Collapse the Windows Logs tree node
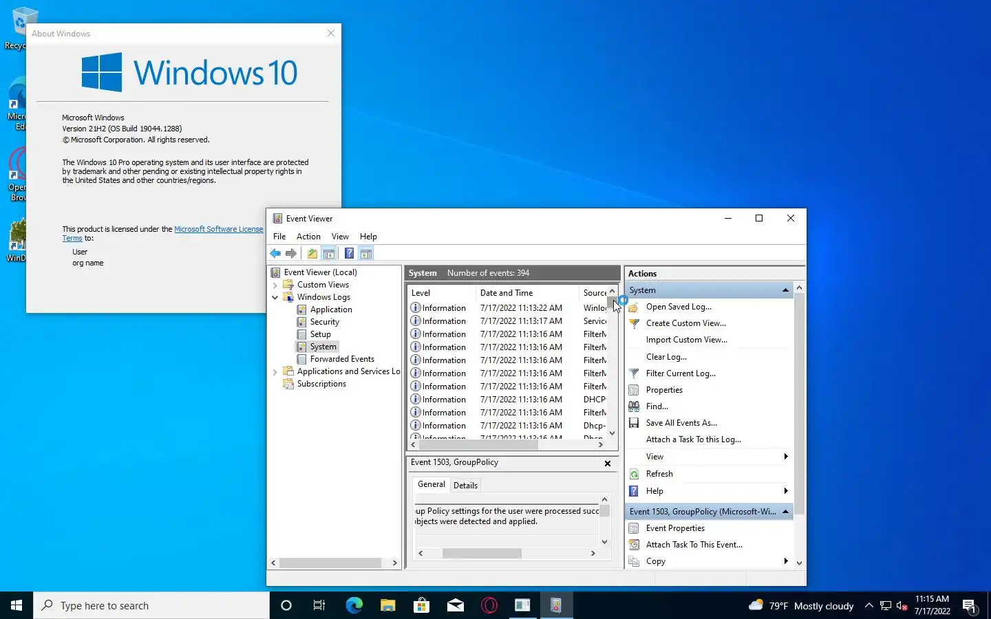Image resolution: width=991 pixels, height=619 pixels. click(x=275, y=297)
